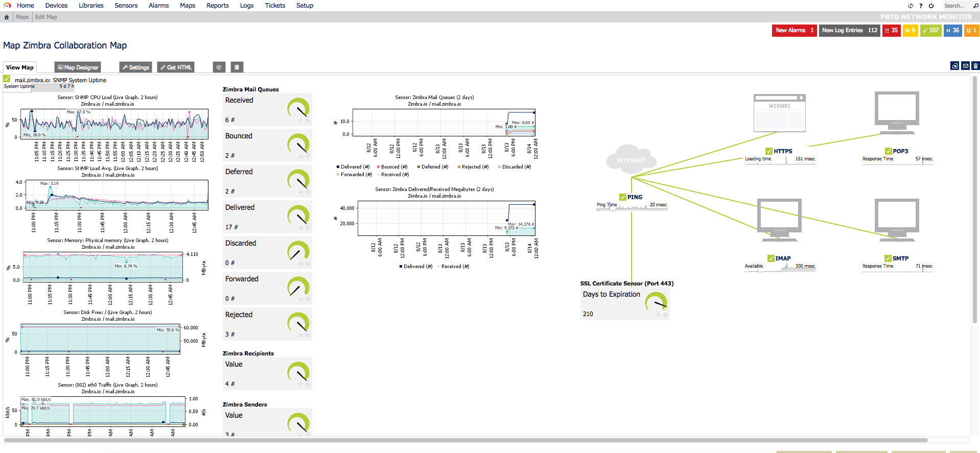Click the Discarded queue gauge dial

tap(298, 251)
